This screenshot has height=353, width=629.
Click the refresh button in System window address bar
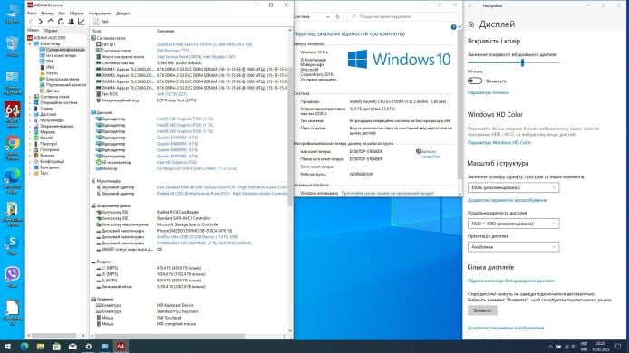click(x=338, y=17)
